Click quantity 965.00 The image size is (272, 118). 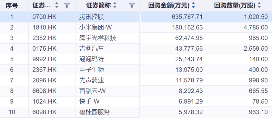point(258,38)
